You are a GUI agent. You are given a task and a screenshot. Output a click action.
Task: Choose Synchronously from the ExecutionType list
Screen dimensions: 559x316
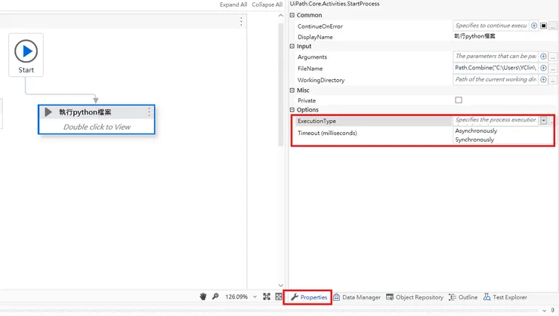click(x=474, y=140)
